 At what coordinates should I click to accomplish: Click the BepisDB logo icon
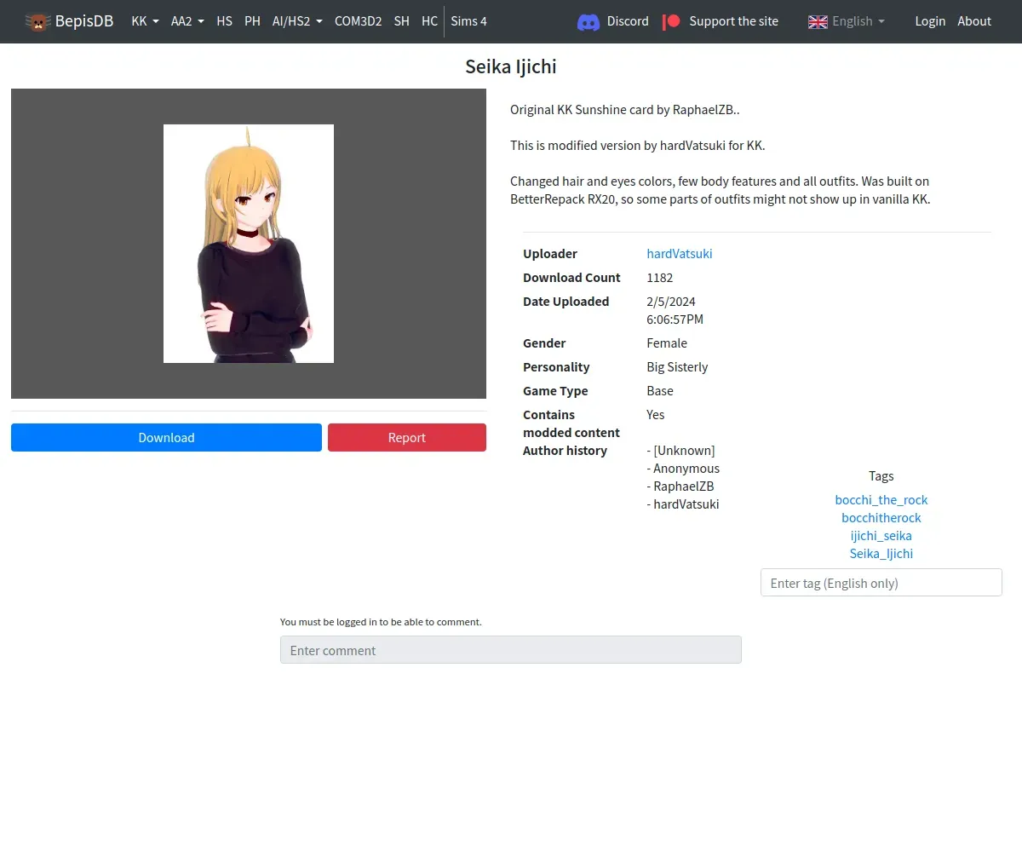coord(38,21)
